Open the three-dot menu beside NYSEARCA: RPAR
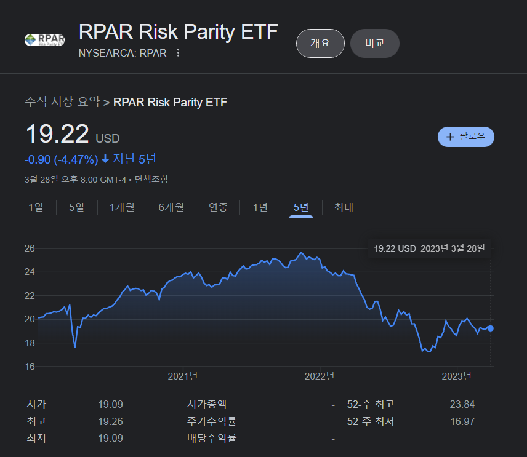 coord(178,53)
